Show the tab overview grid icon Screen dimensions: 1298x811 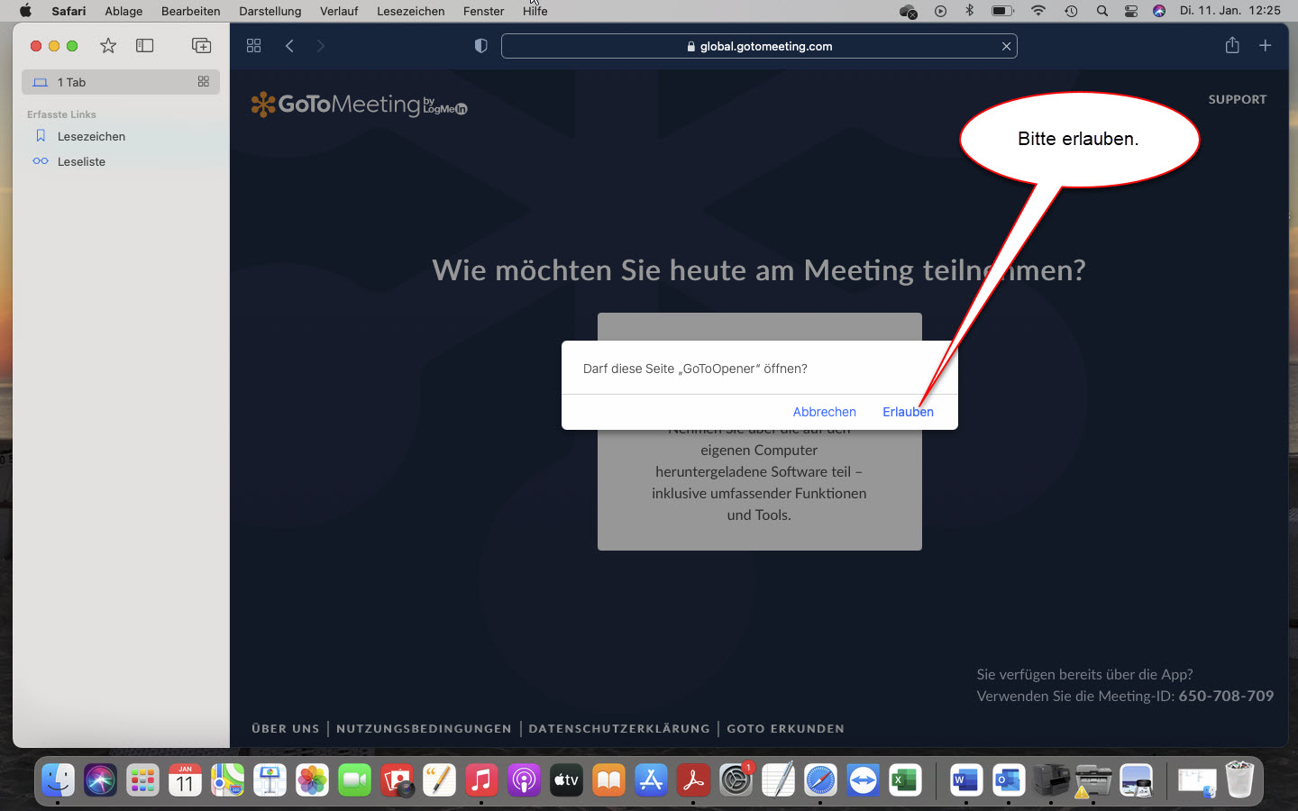tap(253, 46)
